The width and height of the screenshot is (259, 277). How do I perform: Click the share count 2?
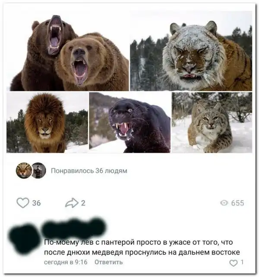pyautogui.click(x=83, y=203)
